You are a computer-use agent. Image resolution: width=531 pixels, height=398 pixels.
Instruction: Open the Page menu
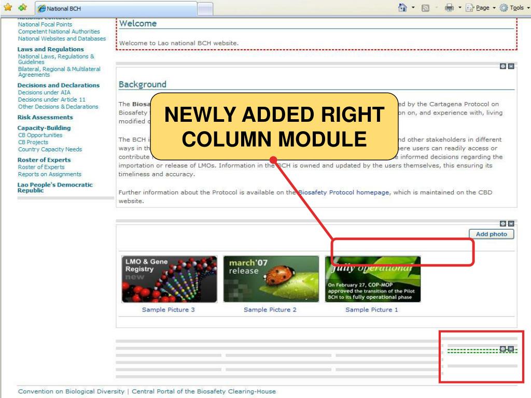[x=483, y=8]
